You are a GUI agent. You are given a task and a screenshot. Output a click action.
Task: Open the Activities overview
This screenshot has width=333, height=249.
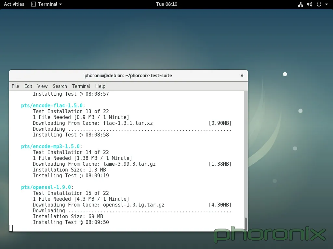14,4
